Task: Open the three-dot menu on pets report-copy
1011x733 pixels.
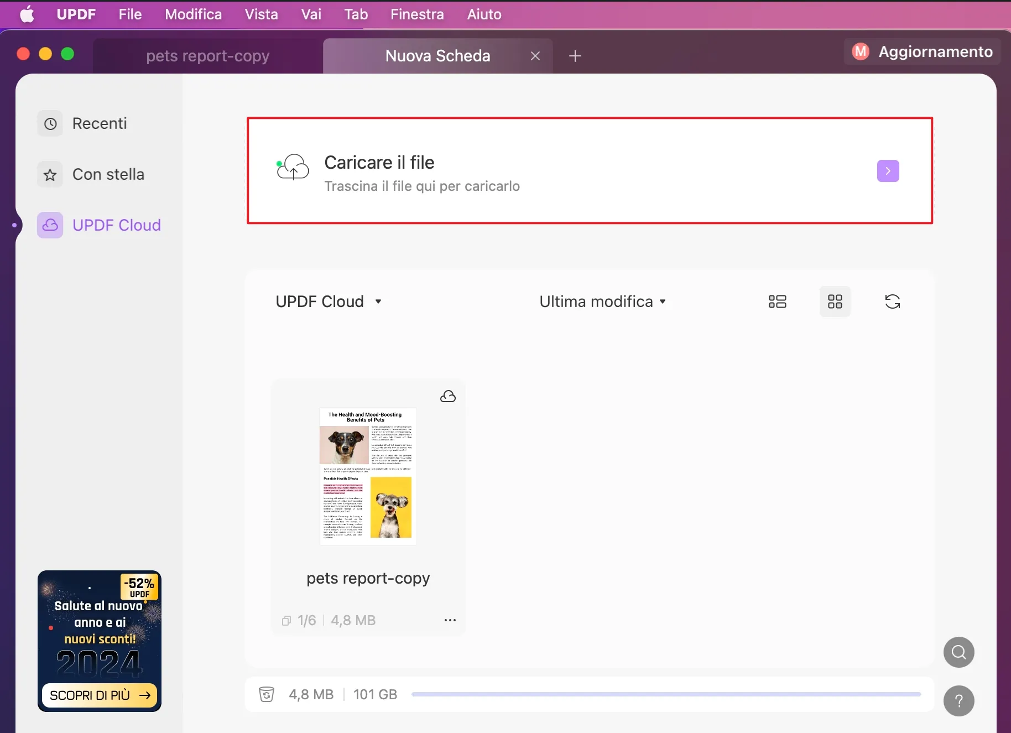Action: [450, 620]
